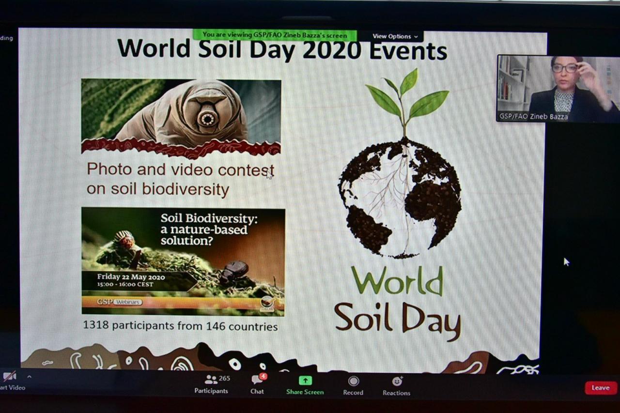Click the tardigrade photo contest image
The width and height of the screenshot is (620, 413).
(181, 119)
